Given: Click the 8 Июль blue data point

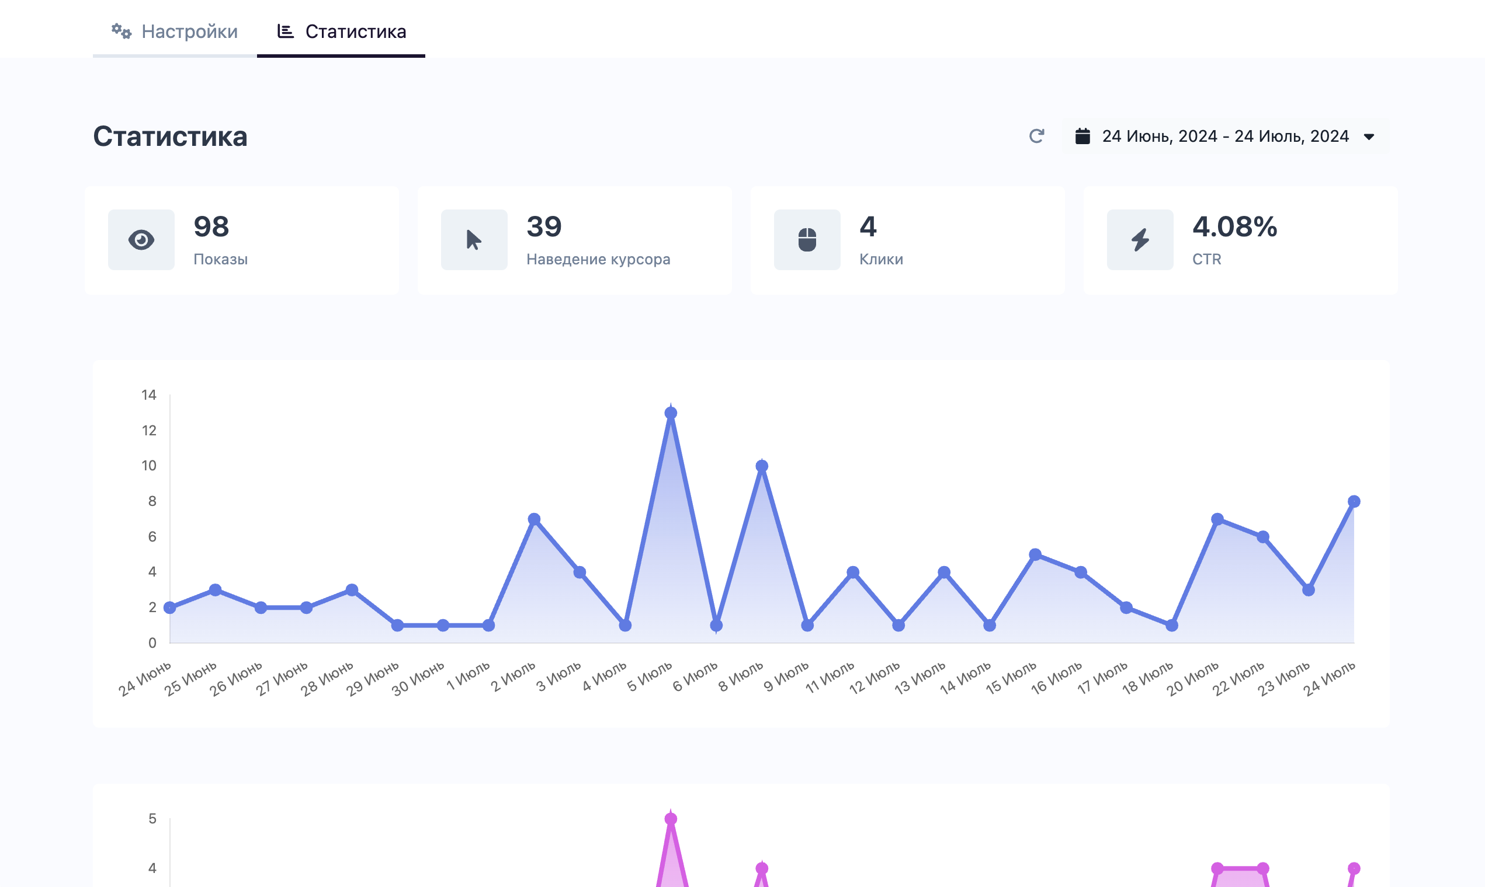Looking at the screenshot, I should (762, 466).
